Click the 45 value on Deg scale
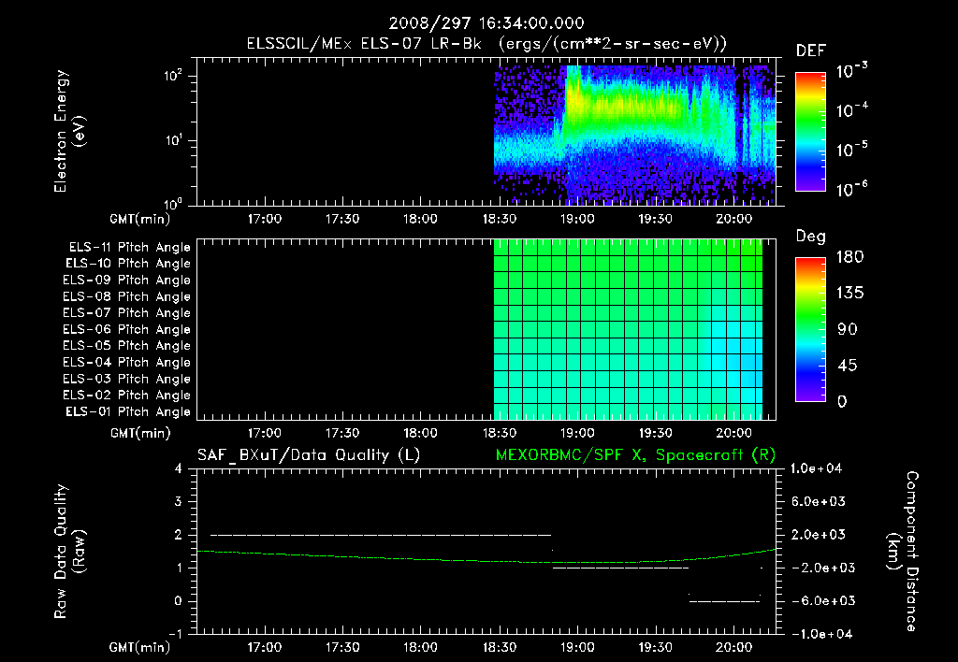The width and height of the screenshot is (958, 662). pos(848,366)
